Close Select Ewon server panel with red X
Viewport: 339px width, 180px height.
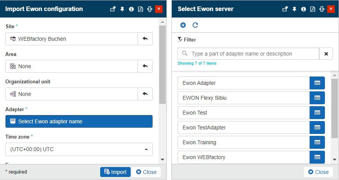click(x=331, y=9)
